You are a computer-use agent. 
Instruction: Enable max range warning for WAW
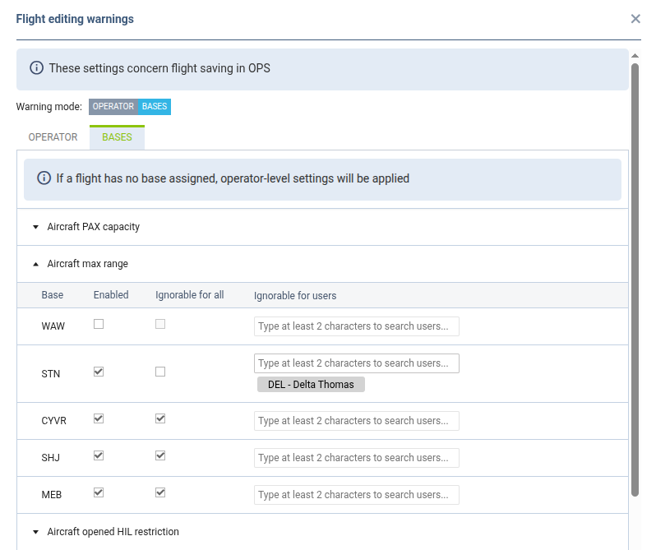99,324
